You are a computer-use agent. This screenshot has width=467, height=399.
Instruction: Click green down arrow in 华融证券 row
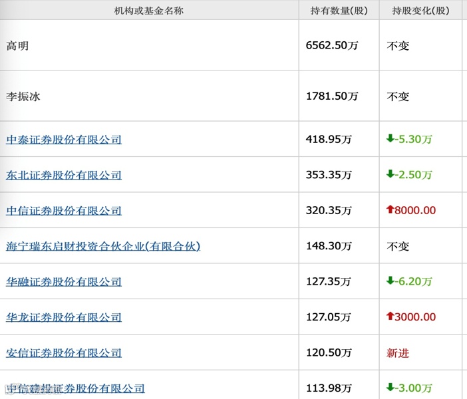point(390,281)
